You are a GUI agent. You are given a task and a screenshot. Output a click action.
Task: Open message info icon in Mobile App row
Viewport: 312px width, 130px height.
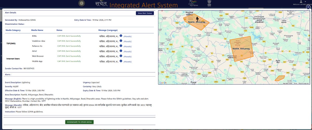pyautogui.click(x=121, y=61)
